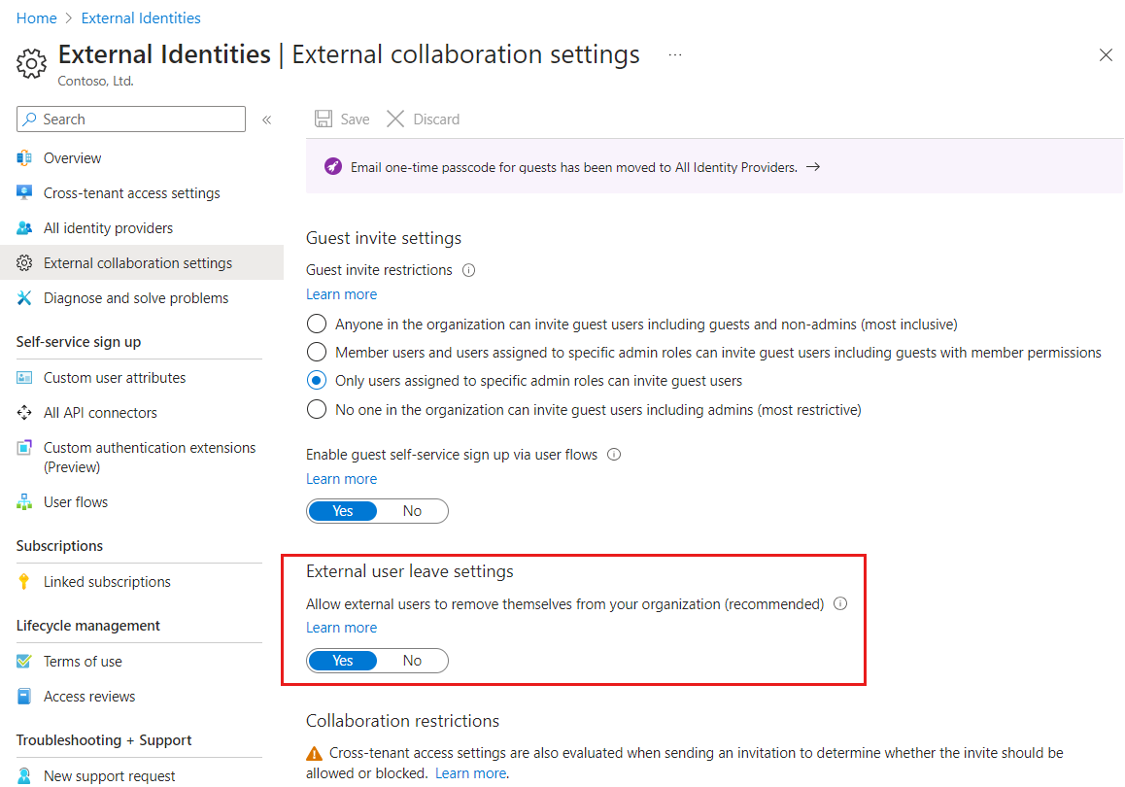Screen dimensions: 1125x787
Task: Select 'No one in the organization' option
Action: [x=317, y=410]
